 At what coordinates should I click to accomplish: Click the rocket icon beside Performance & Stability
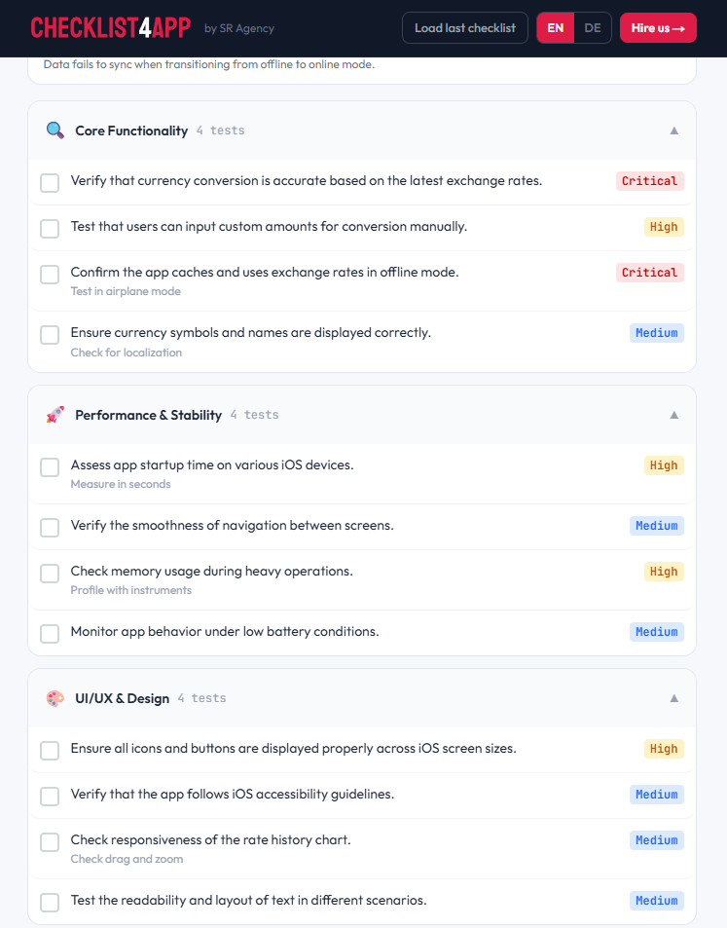click(55, 414)
